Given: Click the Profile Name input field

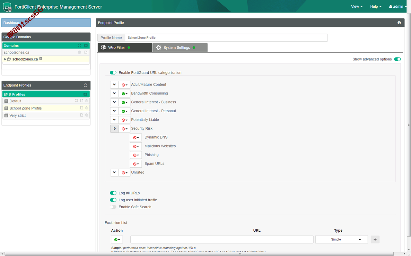Looking at the screenshot, I should point(226,37).
